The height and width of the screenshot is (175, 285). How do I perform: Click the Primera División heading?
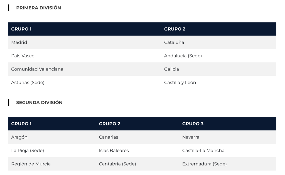[x=38, y=8]
